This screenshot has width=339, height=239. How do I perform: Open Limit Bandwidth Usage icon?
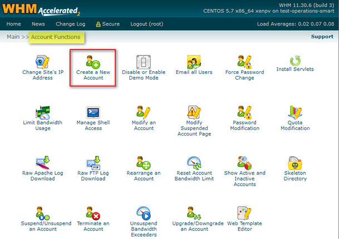point(43,113)
